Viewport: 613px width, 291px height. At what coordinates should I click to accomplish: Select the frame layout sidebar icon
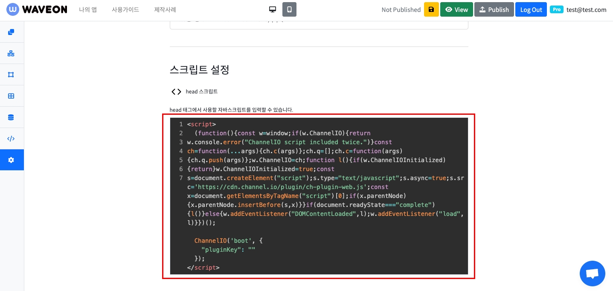click(x=11, y=75)
